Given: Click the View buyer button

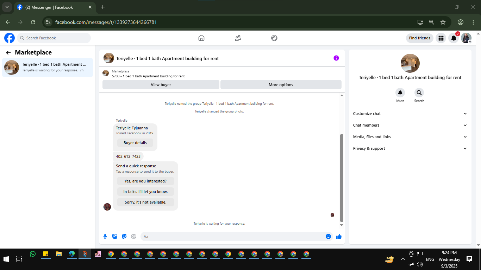Looking at the screenshot, I should click(161, 85).
